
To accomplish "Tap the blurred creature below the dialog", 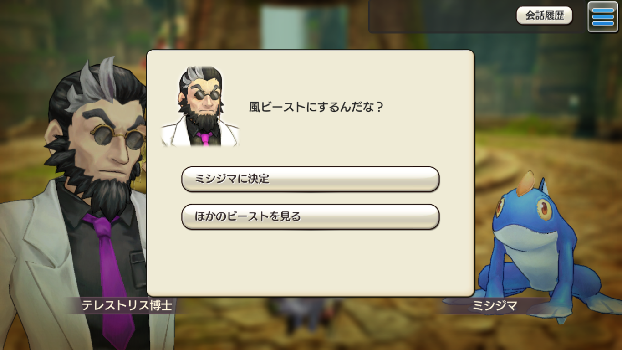I will coord(301,314).
